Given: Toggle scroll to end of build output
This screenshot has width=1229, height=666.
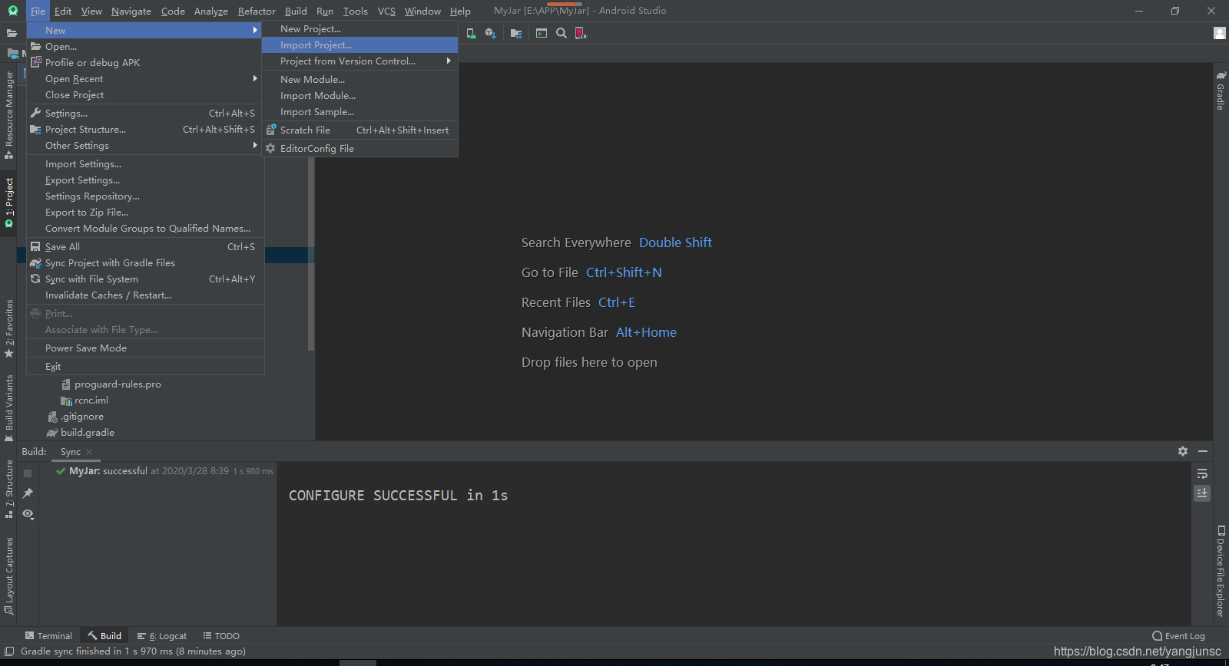Looking at the screenshot, I should (1202, 493).
